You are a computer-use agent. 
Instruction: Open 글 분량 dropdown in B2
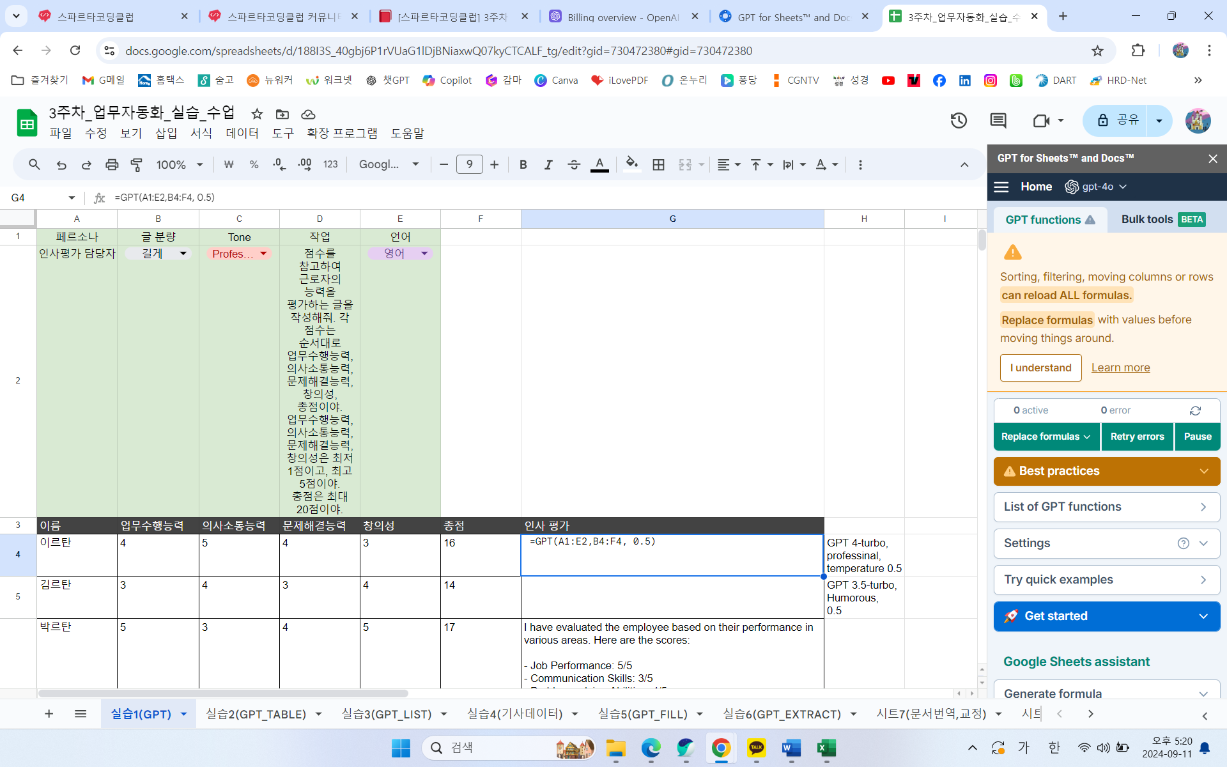(x=158, y=254)
